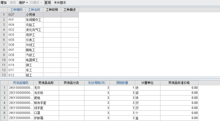Sort by 工种编码 column header

pos(17,10)
